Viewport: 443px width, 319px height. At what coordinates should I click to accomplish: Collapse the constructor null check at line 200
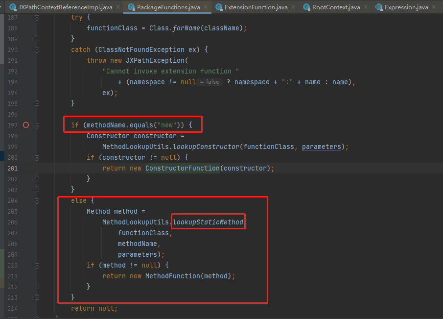37,157
